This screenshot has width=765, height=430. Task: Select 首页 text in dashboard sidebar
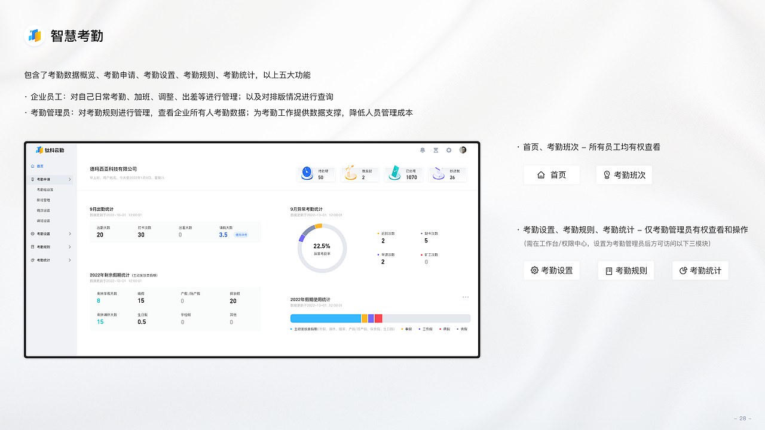[40, 166]
